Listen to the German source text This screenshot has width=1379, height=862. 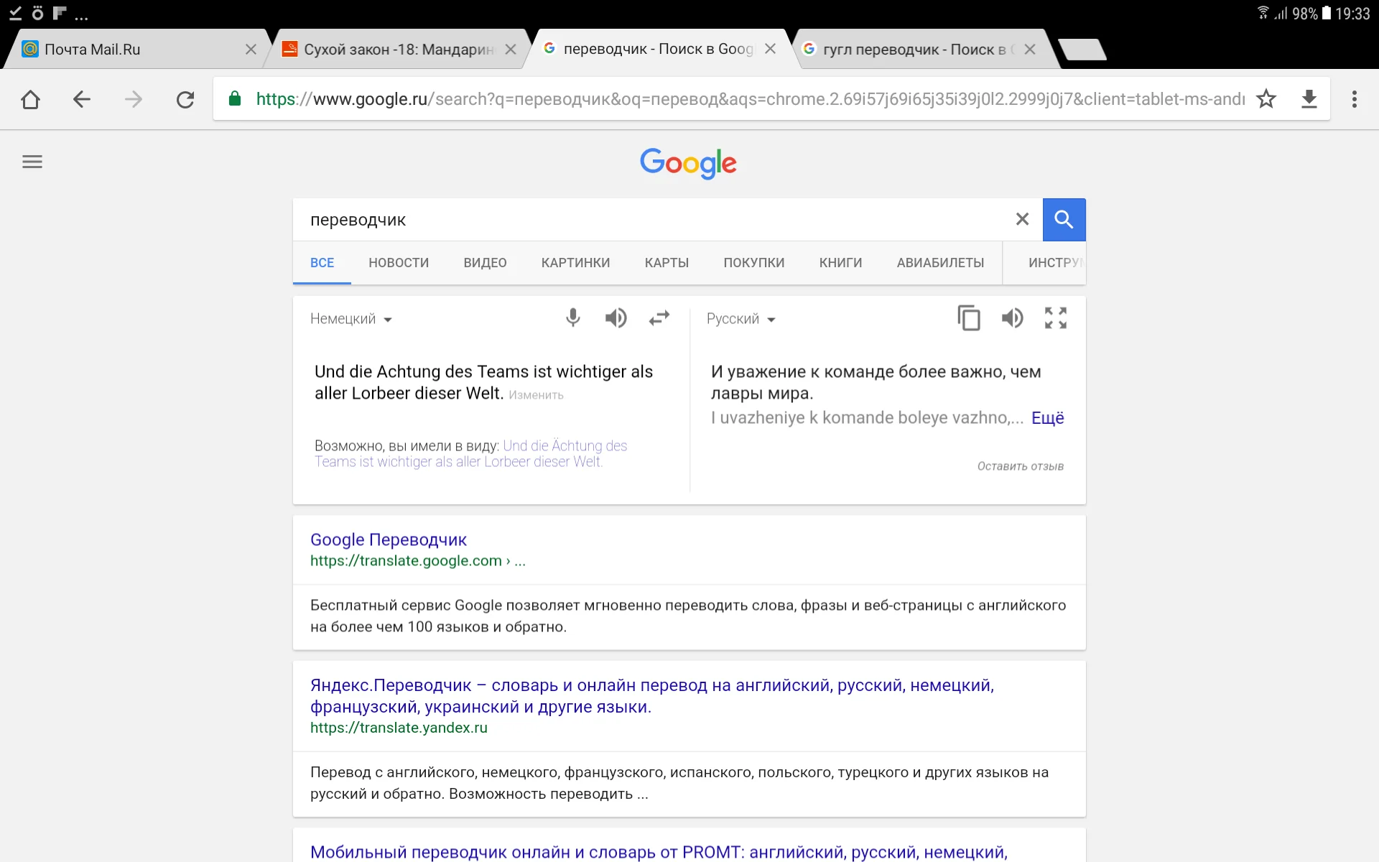(616, 318)
